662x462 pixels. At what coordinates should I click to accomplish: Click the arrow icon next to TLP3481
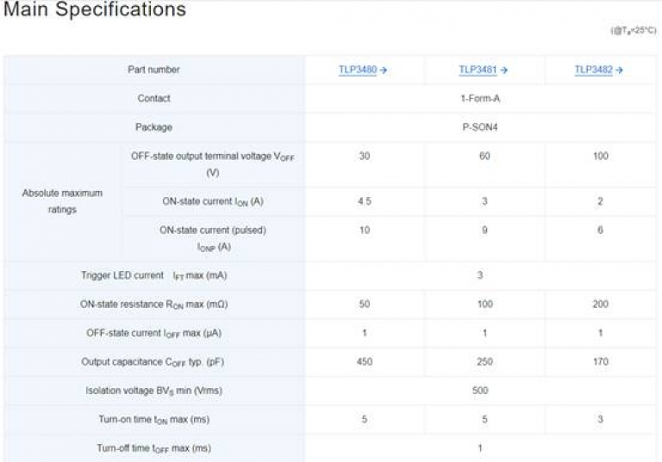(503, 70)
